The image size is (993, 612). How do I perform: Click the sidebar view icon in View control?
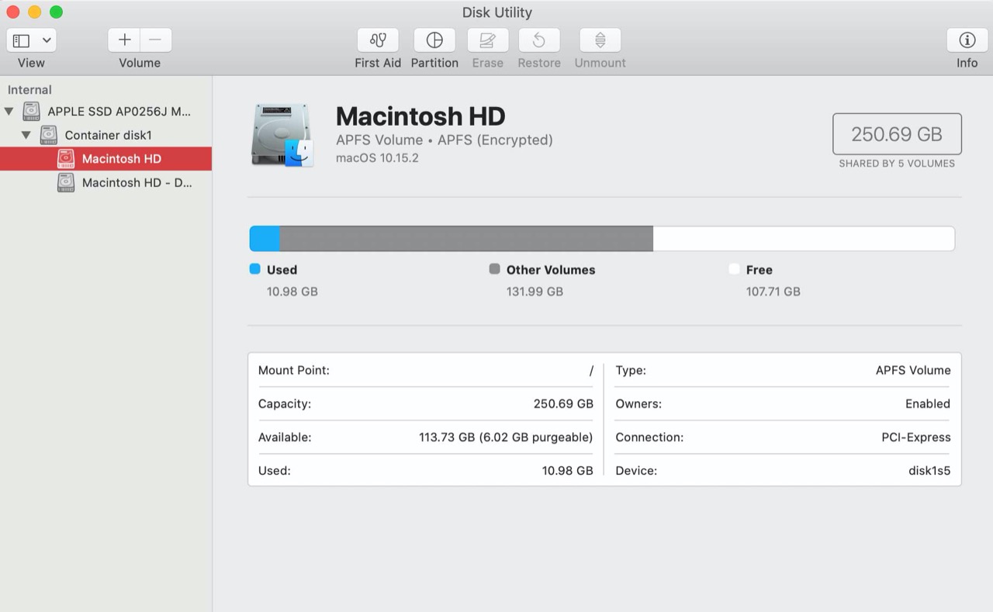23,40
